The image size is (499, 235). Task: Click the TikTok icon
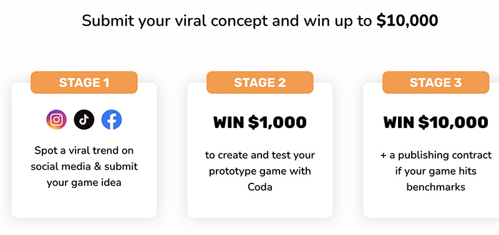pos(84,119)
